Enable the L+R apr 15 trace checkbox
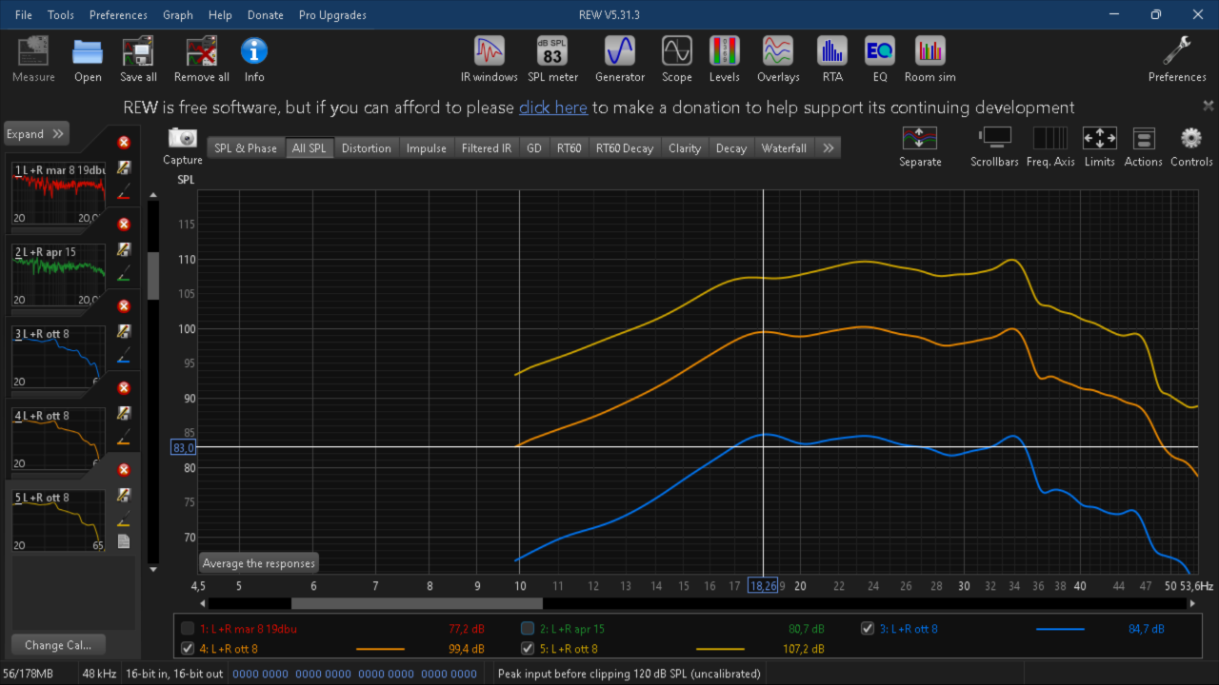Viewport: 1219px width, 685px height. (528, 628)
